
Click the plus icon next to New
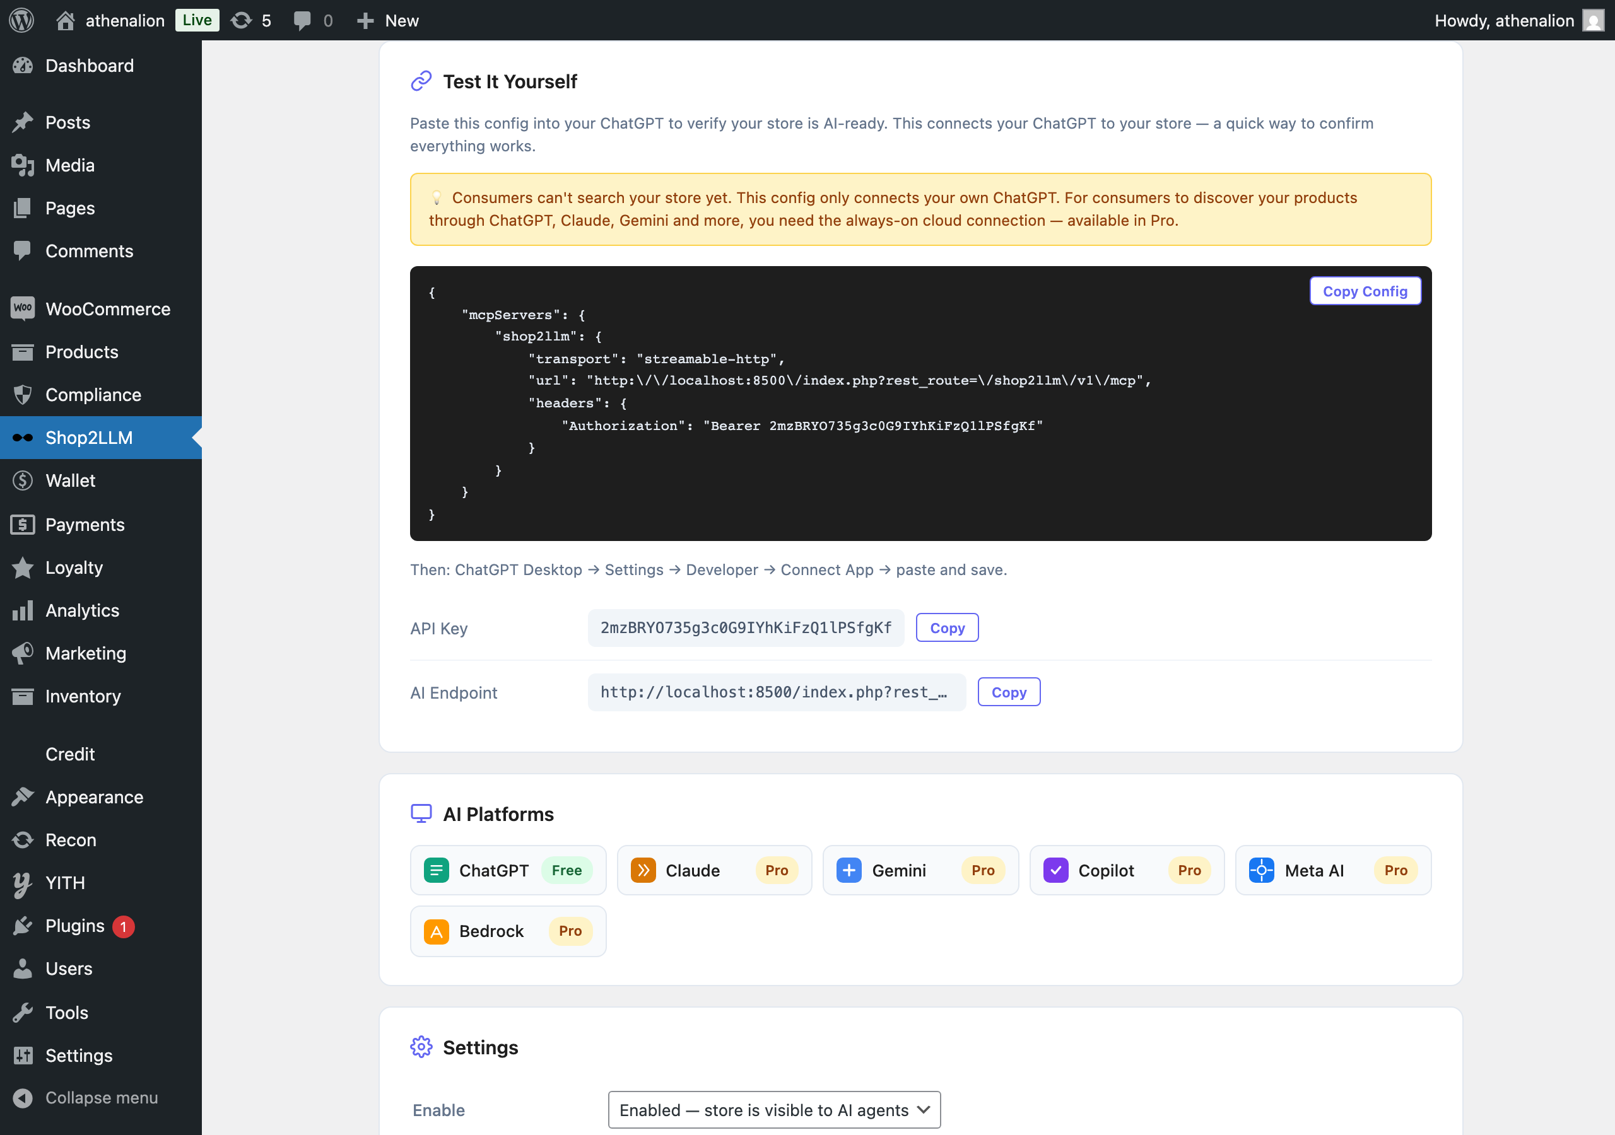(365, 20)
